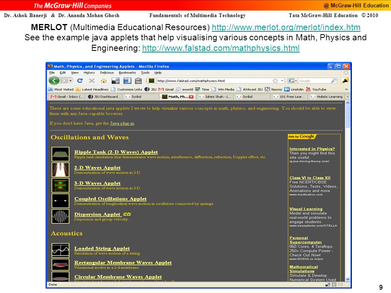Screen dimensions: 391x293
Task: Open the Loaded String Applet link
Action: coord(102,248)
